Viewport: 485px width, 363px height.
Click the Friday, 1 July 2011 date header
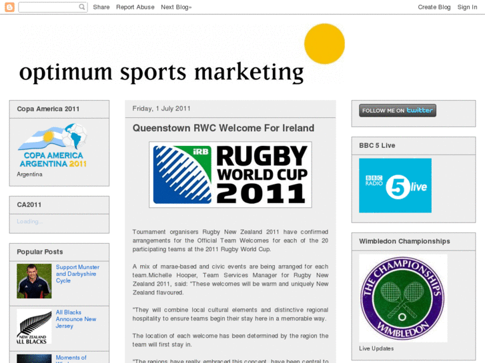pos(161,109)
